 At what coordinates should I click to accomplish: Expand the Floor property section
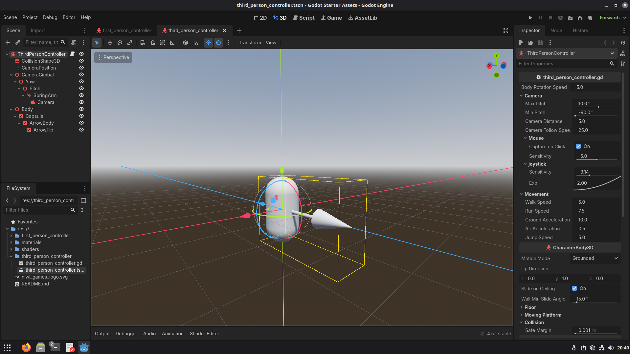click(x=530, y=307)
